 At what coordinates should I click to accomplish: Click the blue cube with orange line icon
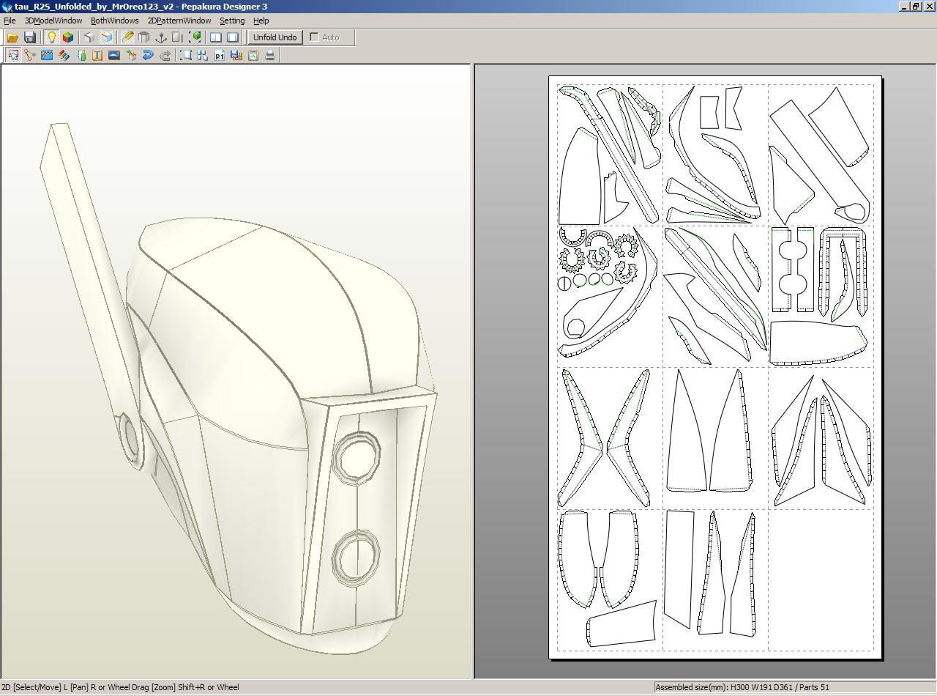pos(107,37)
